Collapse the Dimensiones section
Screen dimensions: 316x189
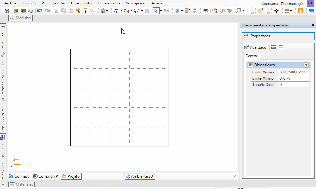point(306,65)
